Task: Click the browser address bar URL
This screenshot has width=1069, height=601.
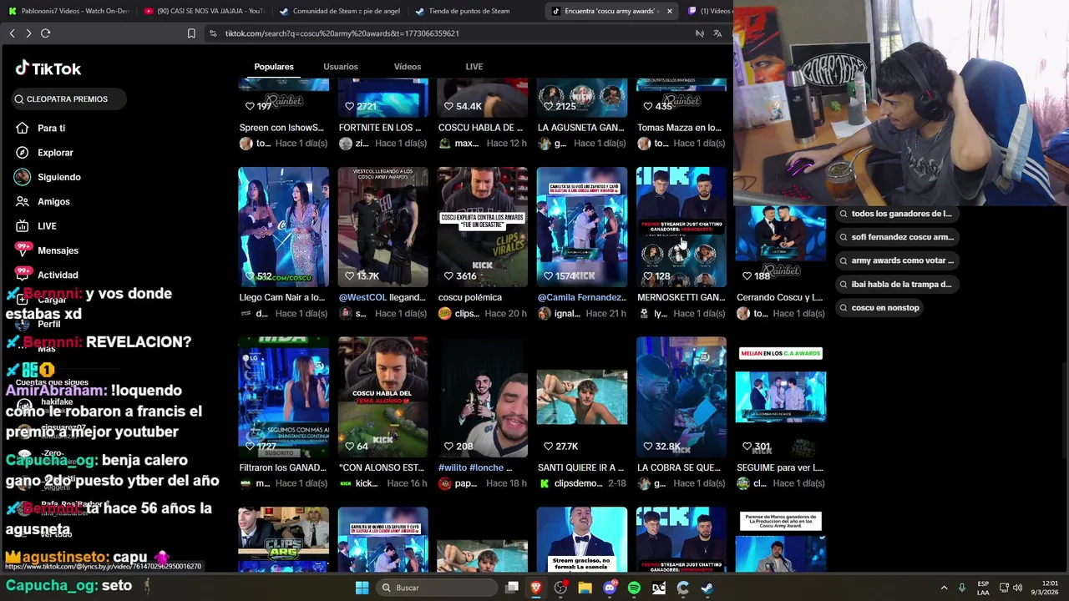Action: [342, 33]
